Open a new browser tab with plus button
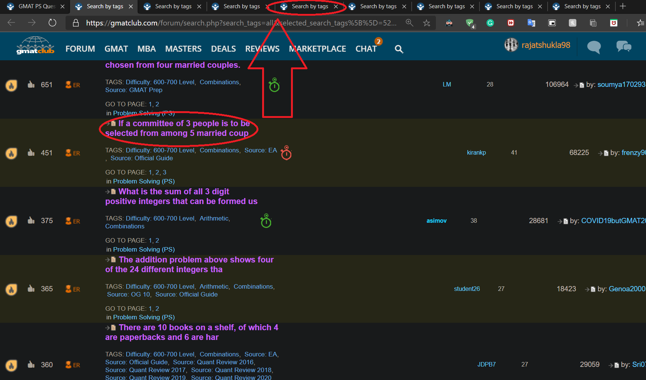Viewport: 646px width, 380px height. pyautogui.click(x=623, y=6)
